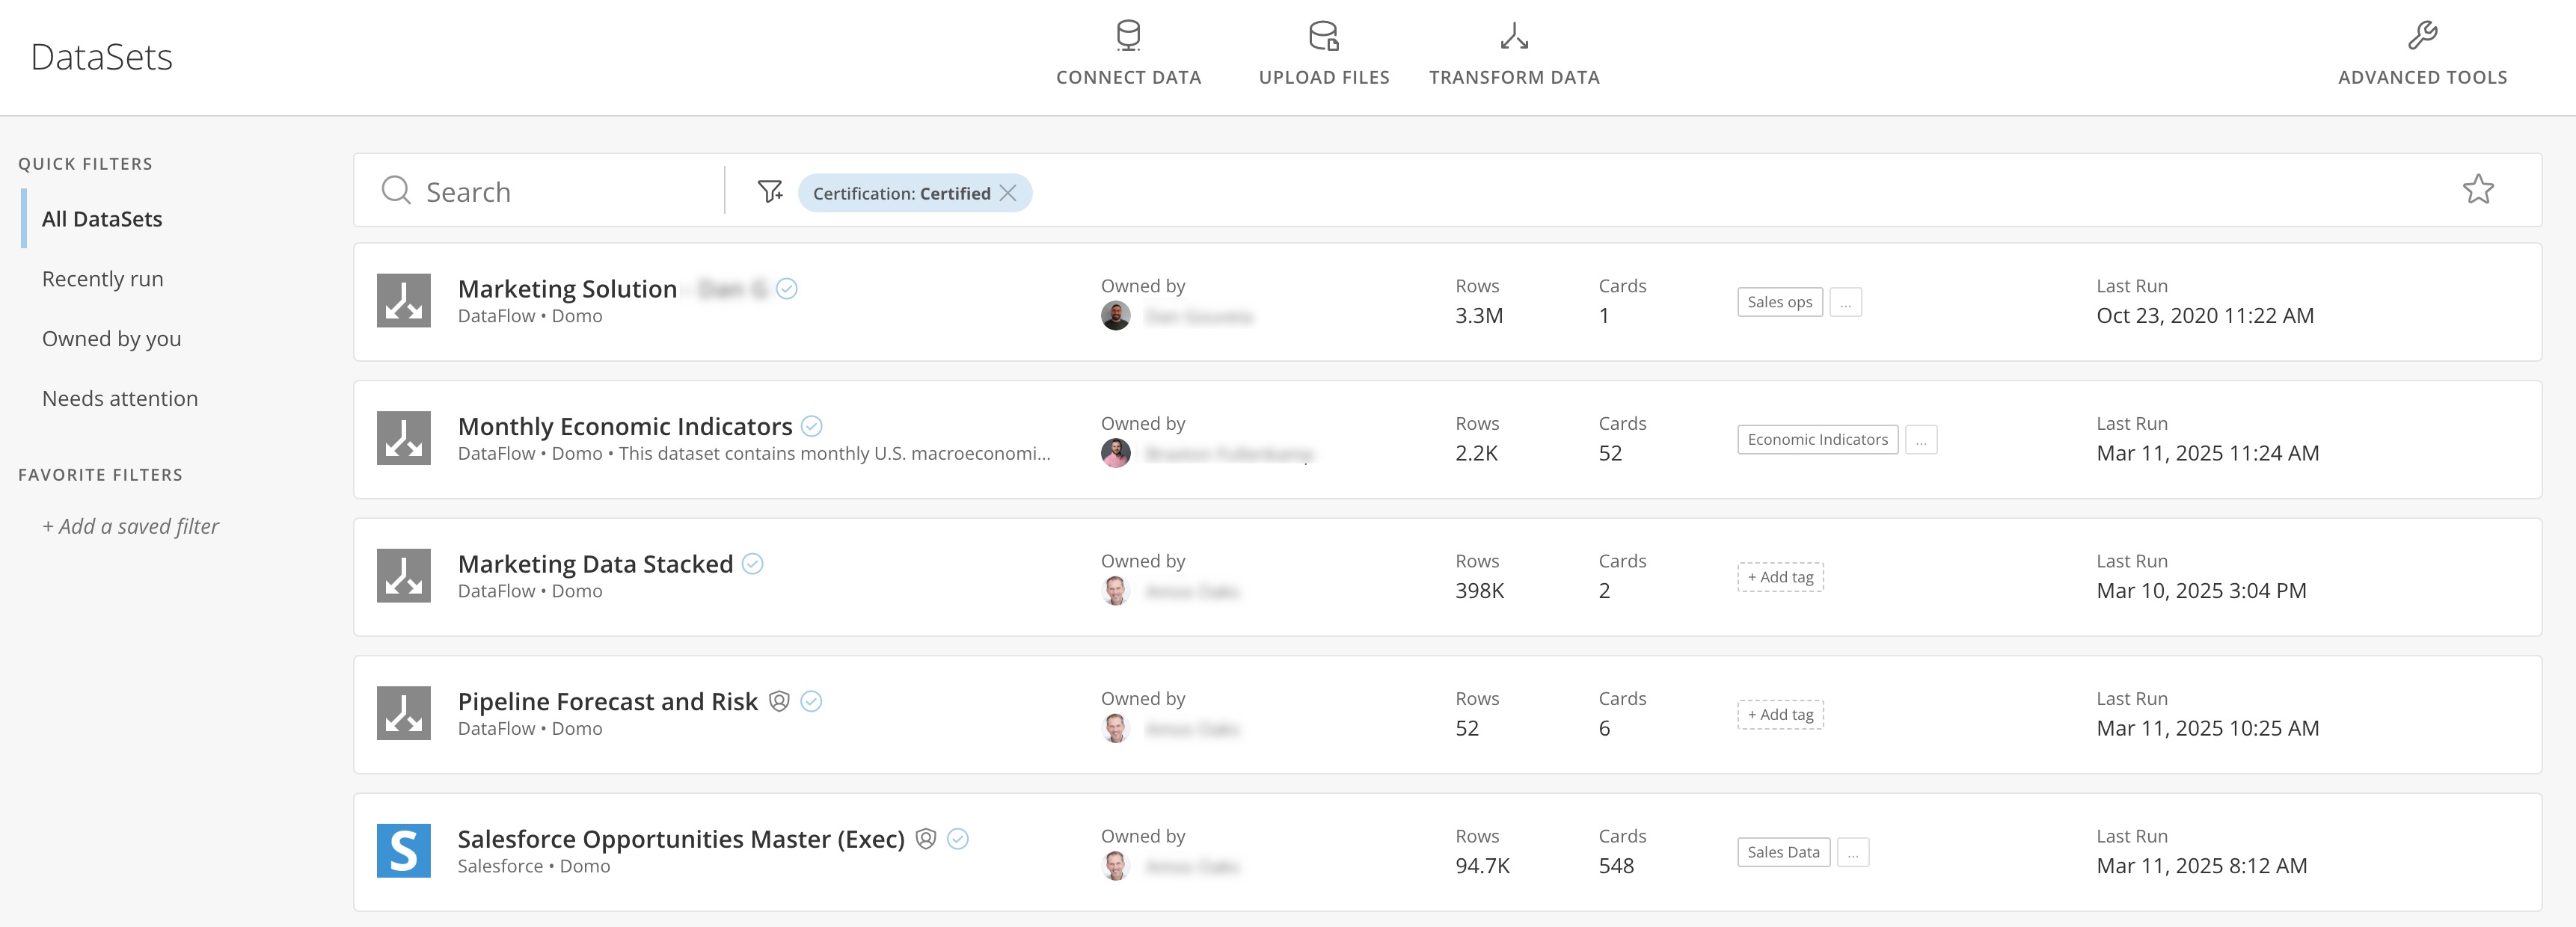Click Add a saved filter
Viewport: 2576px width, 927px height.
pyautogui.click(x=130, y=526)
